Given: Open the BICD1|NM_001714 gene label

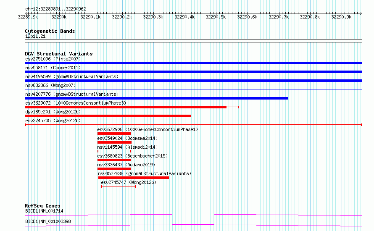Looking at the screenshot, I should point(44,211).
